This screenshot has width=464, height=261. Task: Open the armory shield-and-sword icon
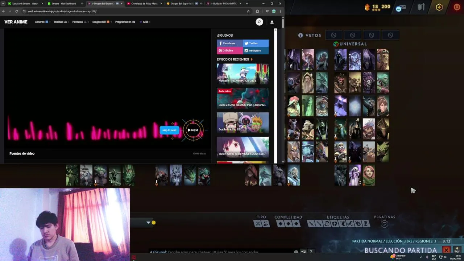click(421, 7)
